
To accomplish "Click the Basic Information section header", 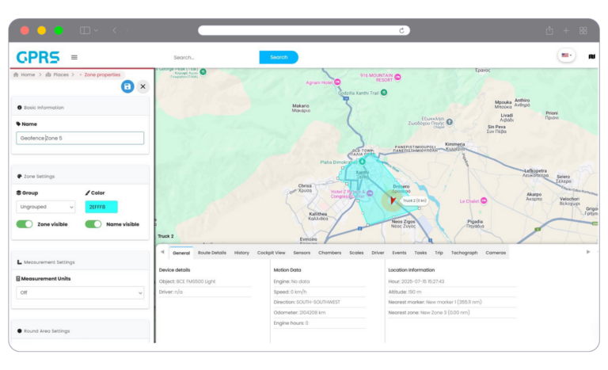I will click(80, 108).
